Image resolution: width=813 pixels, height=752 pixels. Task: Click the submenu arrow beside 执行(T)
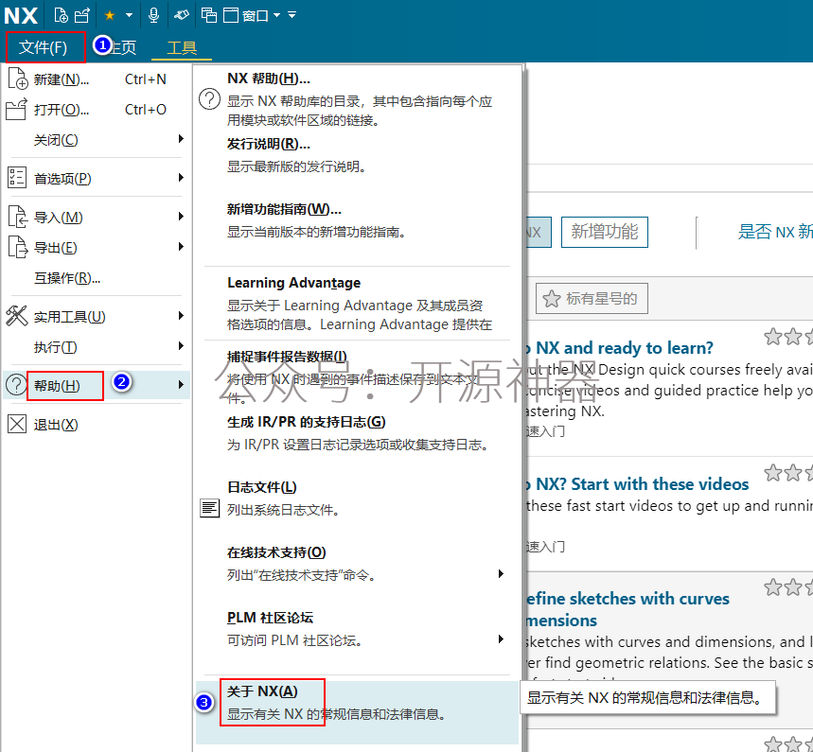click(x=181, y=346)
